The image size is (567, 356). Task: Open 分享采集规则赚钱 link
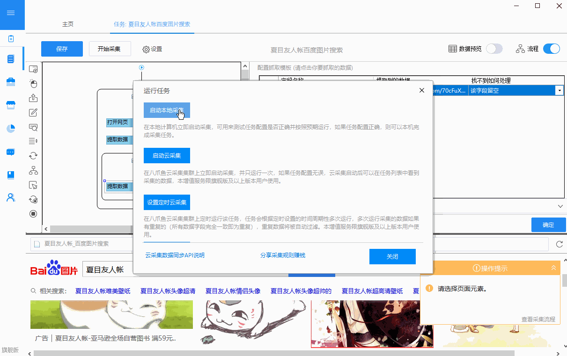click(x=283, y=255)
